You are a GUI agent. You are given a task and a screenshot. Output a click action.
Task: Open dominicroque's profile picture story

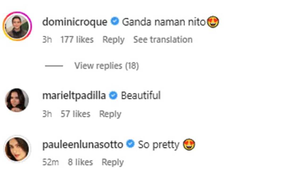tap(17, 26)
